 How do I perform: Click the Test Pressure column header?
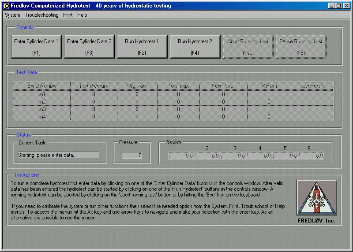(94, 86)
